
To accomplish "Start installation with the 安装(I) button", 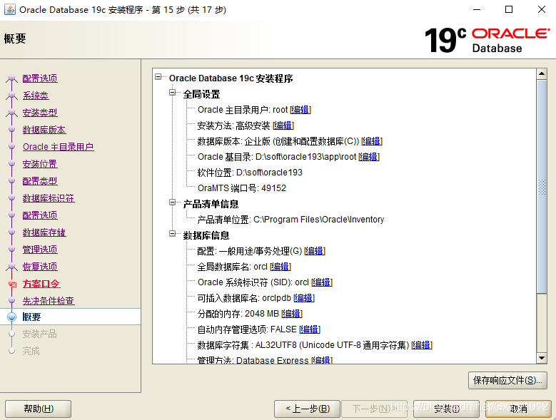I will coord(446,409).
